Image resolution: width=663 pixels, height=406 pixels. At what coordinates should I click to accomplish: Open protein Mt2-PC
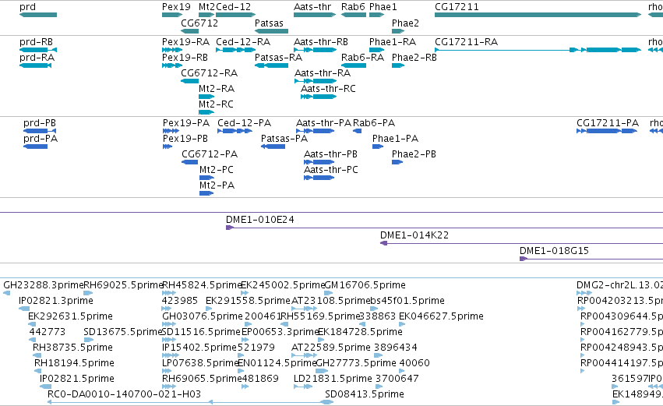tap(217, 170)
